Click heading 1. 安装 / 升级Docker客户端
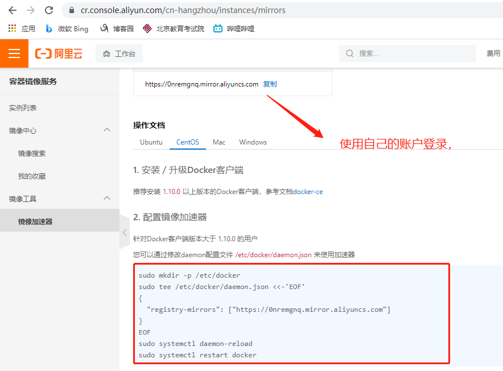 tap(188, 170)
